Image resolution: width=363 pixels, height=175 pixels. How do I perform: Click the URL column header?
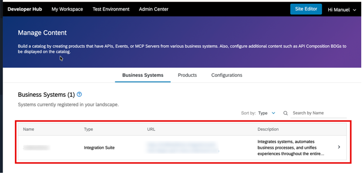point(151,129)
